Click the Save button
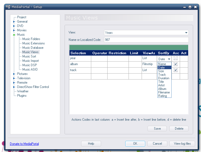Viewport: 201px width, 152px height. point(157,129)
